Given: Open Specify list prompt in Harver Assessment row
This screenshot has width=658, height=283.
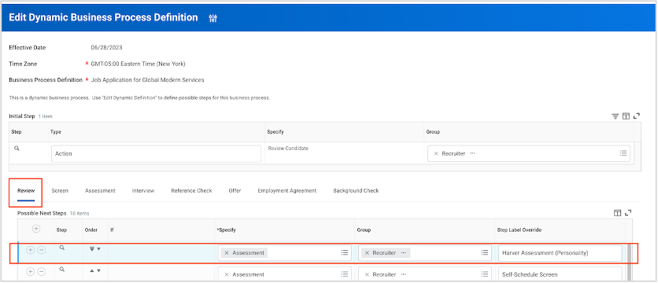Looking at the screenshot, I should (345, 253).
